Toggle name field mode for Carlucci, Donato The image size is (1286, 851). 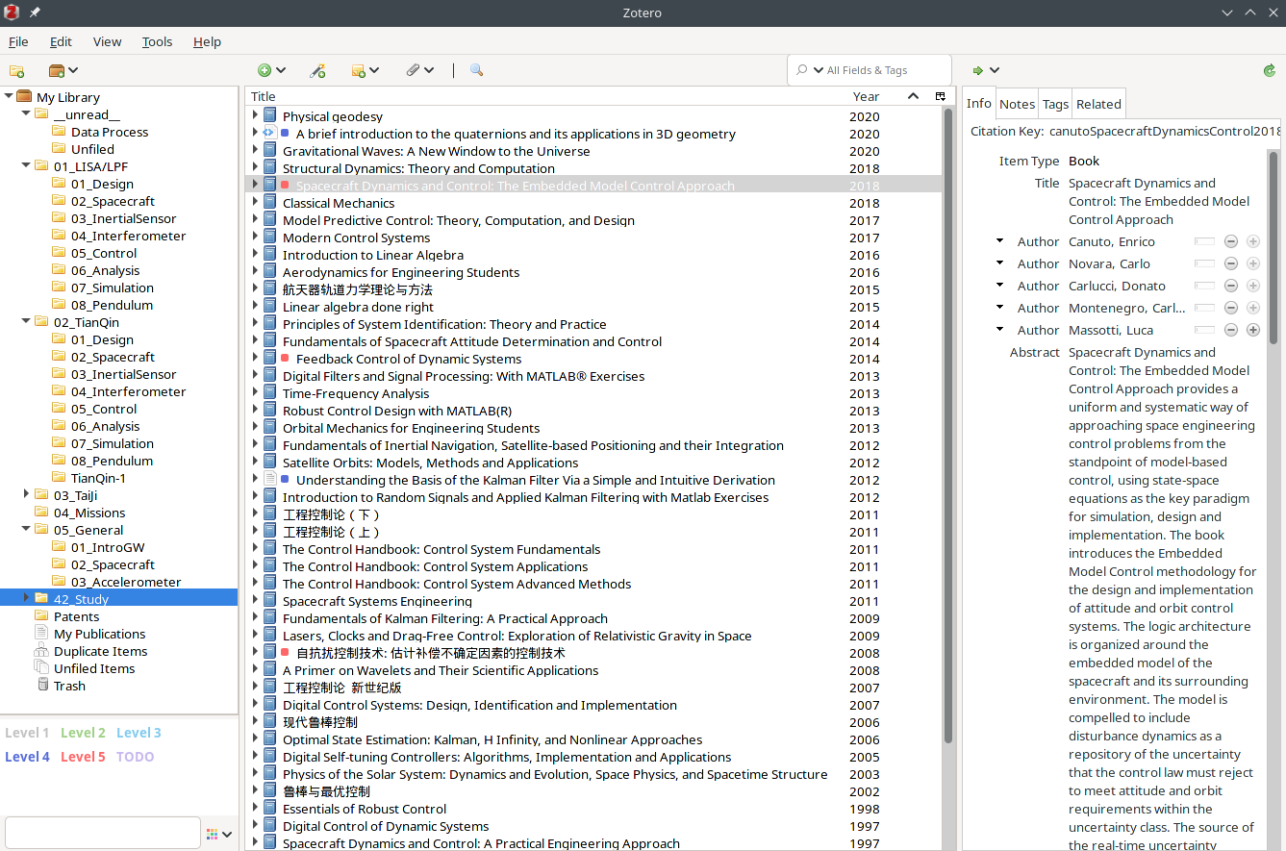pos(1204,286)
